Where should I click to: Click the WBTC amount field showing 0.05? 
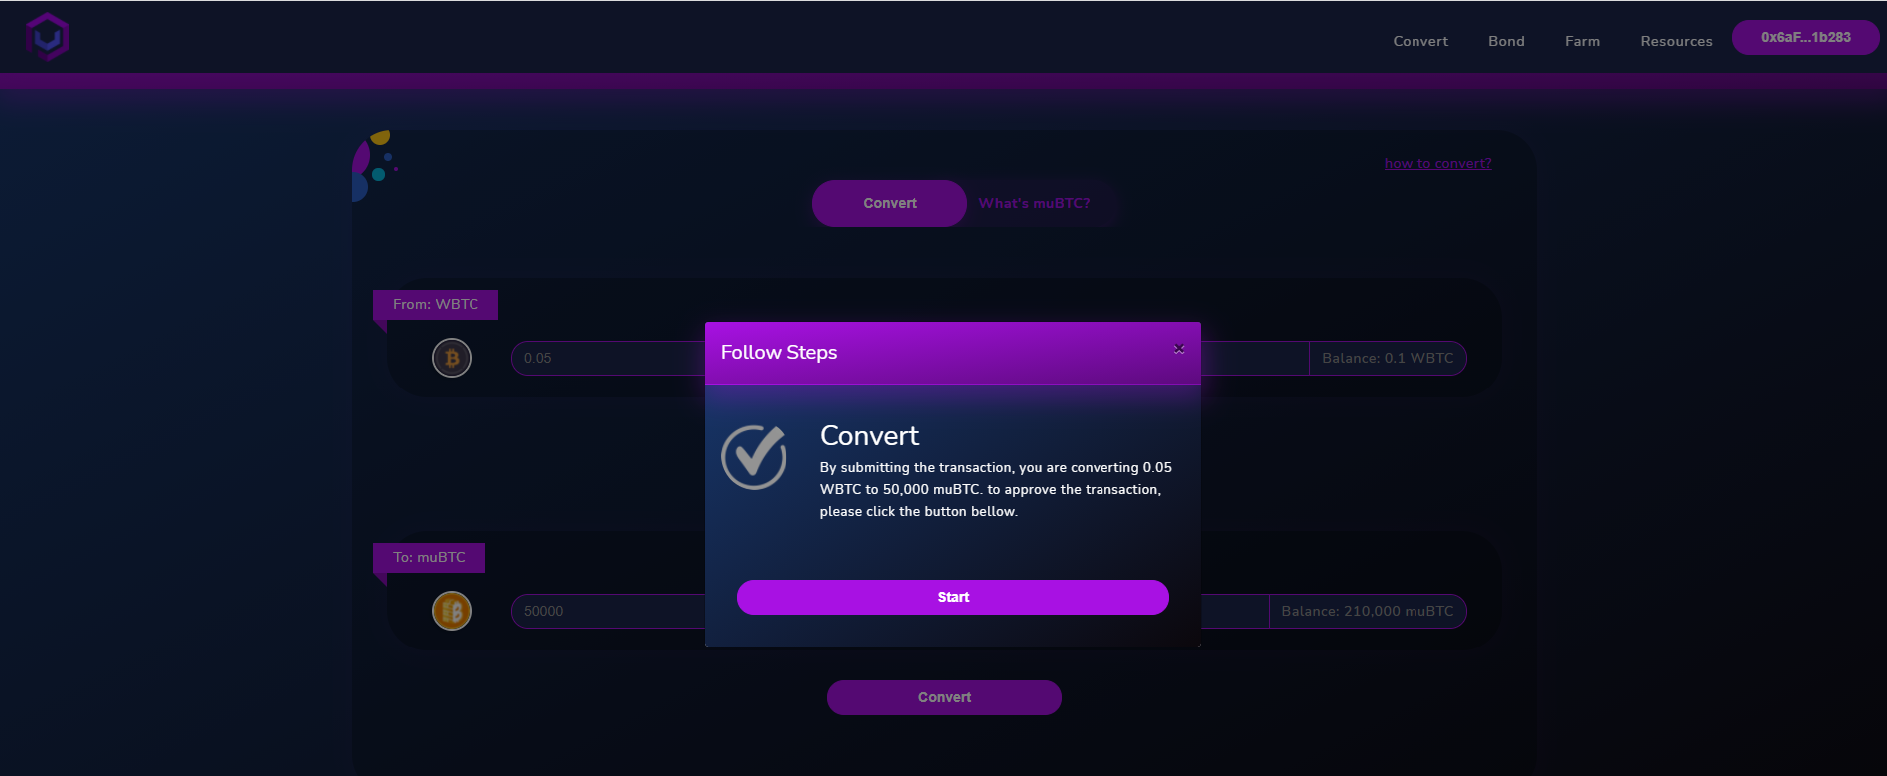[x=609, y=358]
